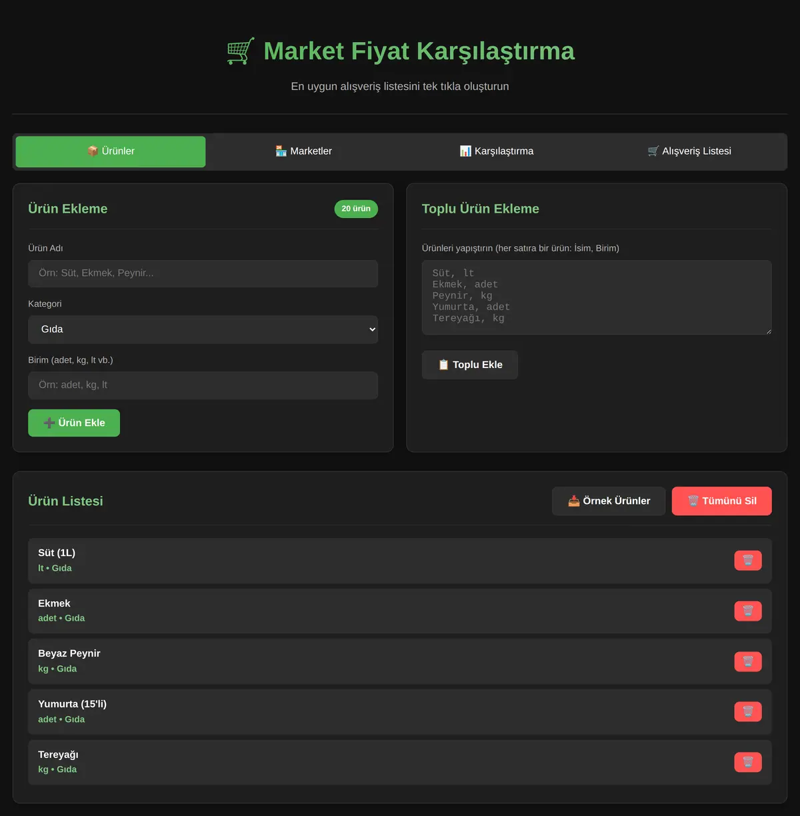Select the Beyaz Peynir product name
Screen dimensions: 800x816
point(69,653)
